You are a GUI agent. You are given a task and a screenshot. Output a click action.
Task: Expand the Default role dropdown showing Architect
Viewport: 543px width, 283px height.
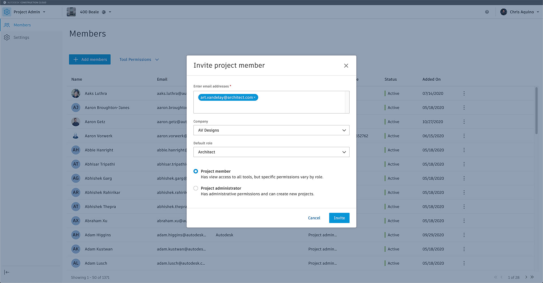pyautogui.click(x=271, y=152)
